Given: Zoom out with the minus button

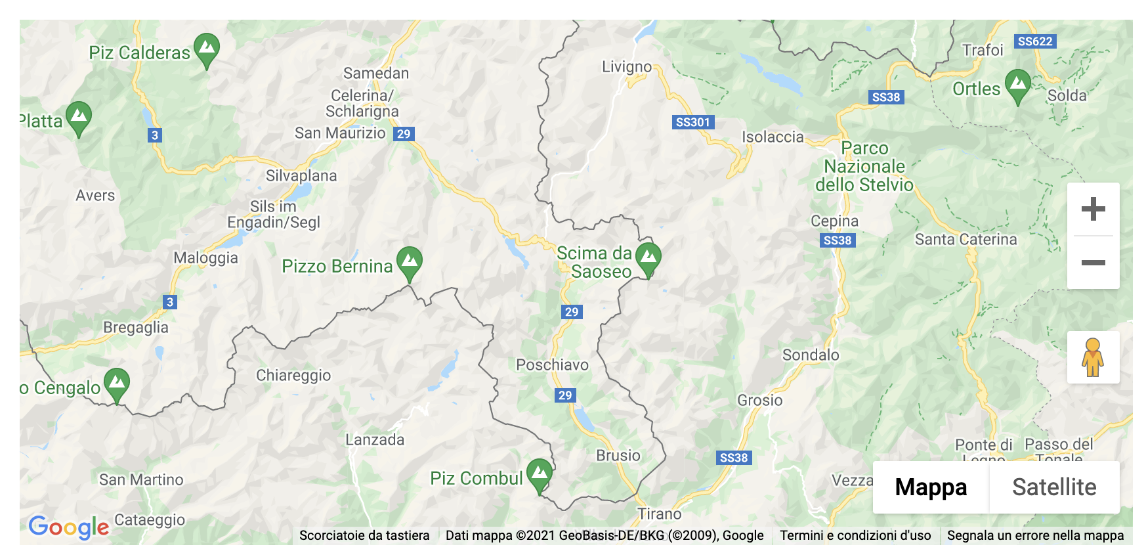Looking at the screenshot, I should [1093, 263].
